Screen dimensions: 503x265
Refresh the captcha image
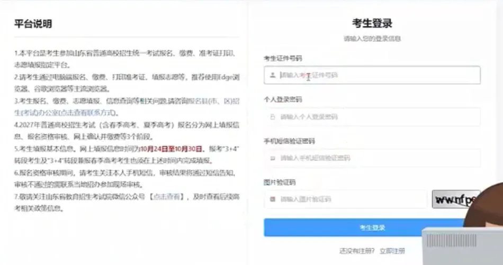[x=455, y=199]
